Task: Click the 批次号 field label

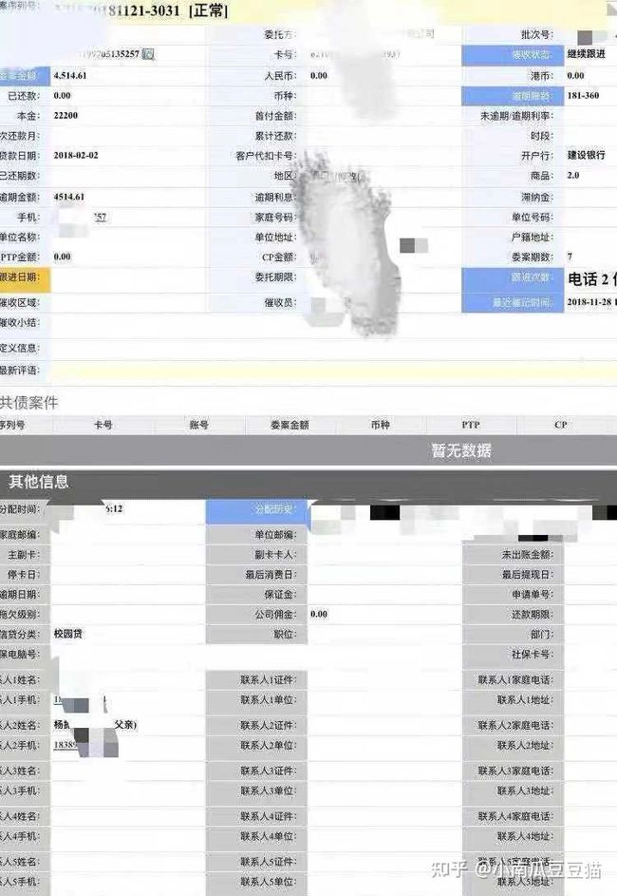Action: pos(537,35)
